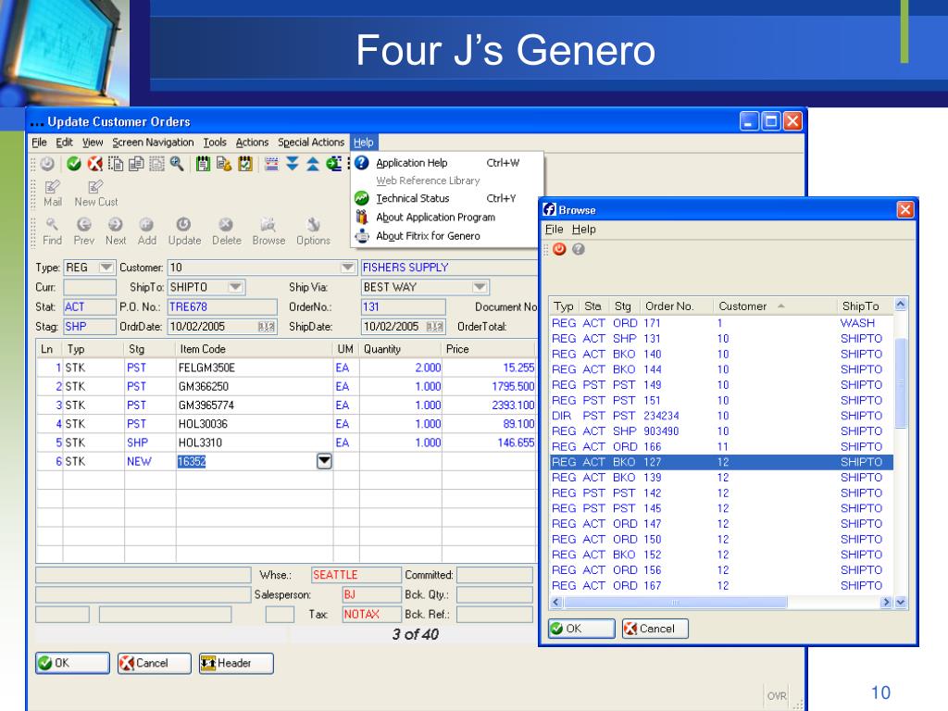
Task: Click the Header button
Action: click(236, 663)
